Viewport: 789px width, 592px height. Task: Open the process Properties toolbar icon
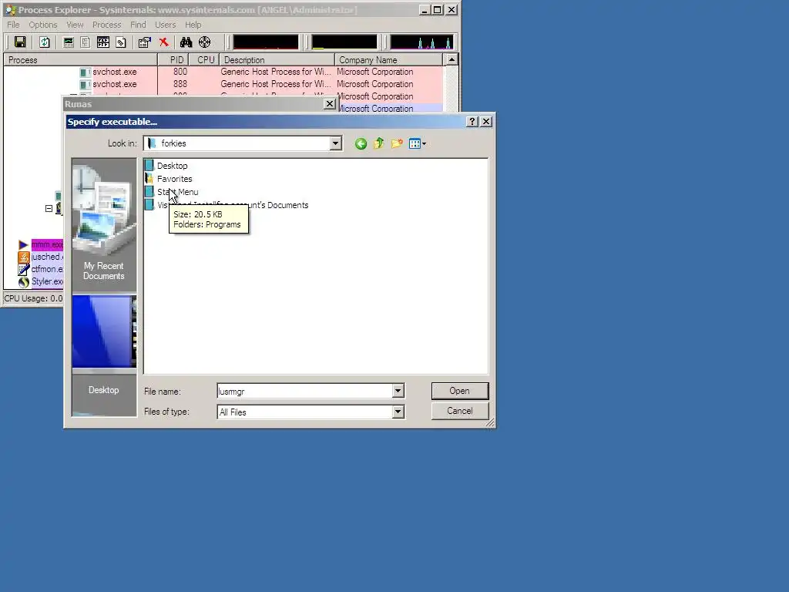click(145, 42)
